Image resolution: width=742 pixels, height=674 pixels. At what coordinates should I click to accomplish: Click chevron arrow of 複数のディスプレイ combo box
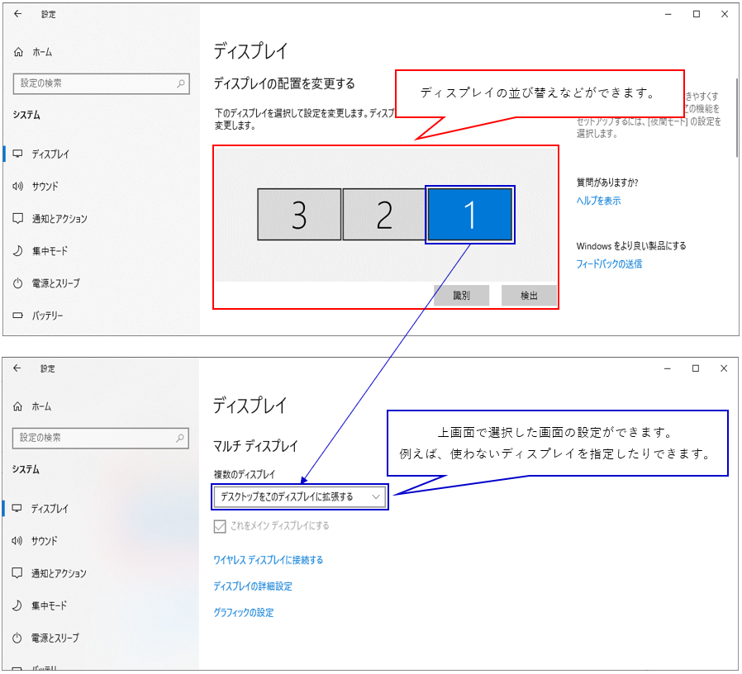(x=376, y=497)
